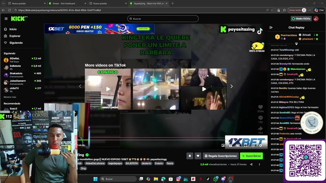326x183 pixels.
Task: Seek on the video progress bar
Action: click(x=172, y=139)
